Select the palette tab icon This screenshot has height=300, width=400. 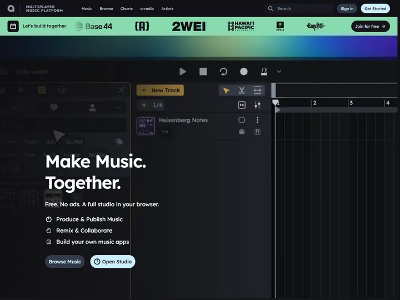62,90
